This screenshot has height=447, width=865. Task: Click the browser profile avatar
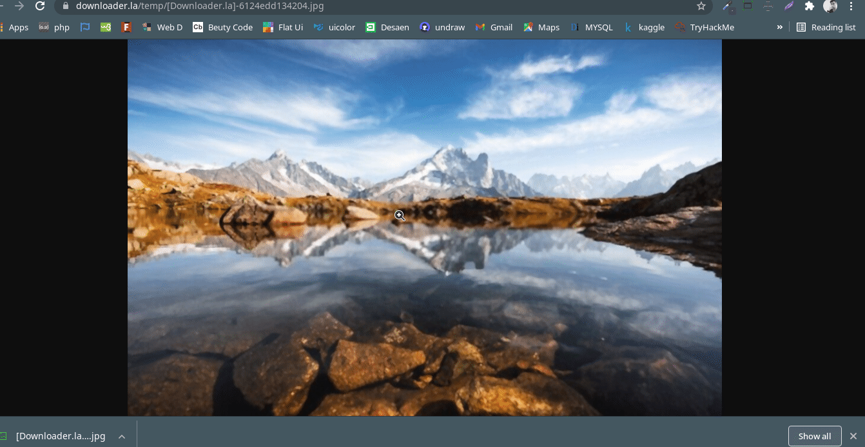(831, 6)
